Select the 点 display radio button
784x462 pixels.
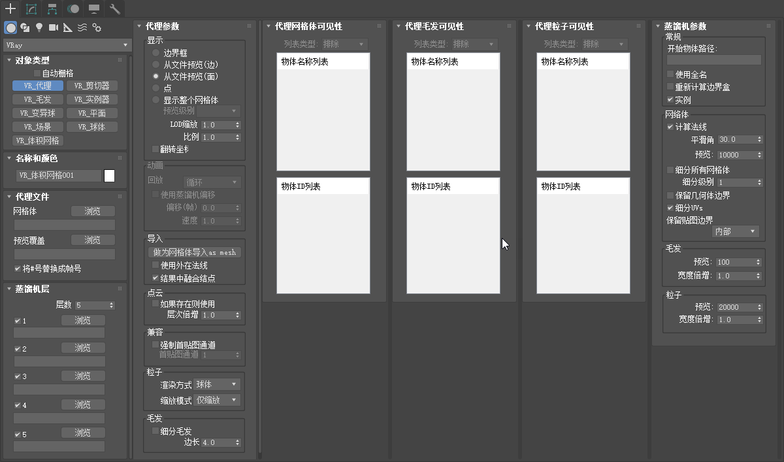point(155,88)
